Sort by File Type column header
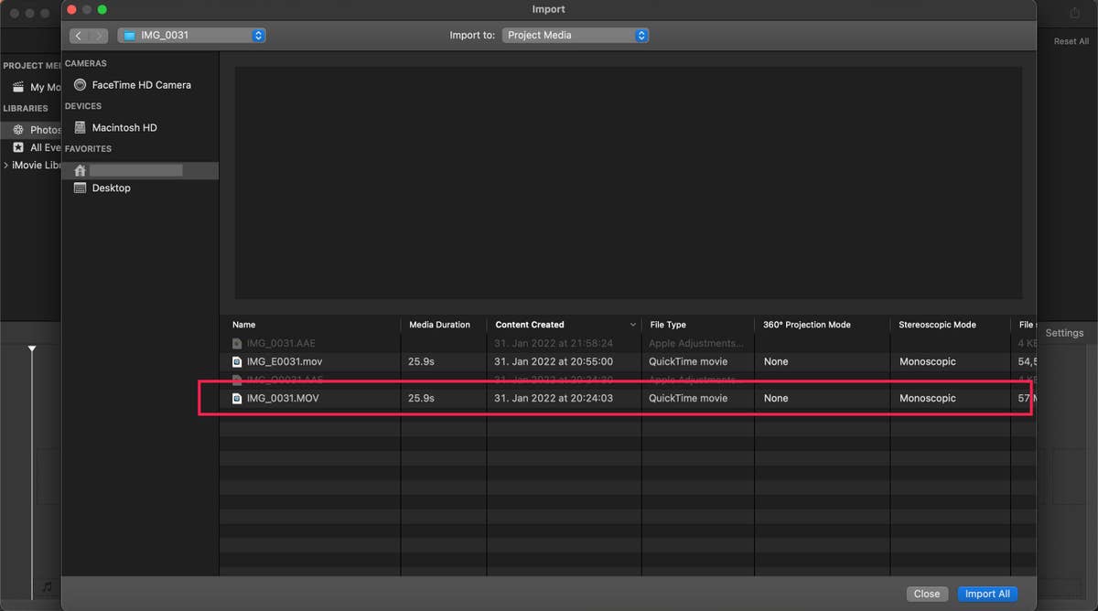The image size is (1098, 611). (667, 325)
